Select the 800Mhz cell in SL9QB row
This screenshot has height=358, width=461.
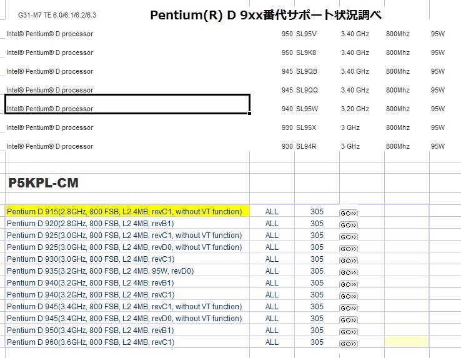click(398, 71)
